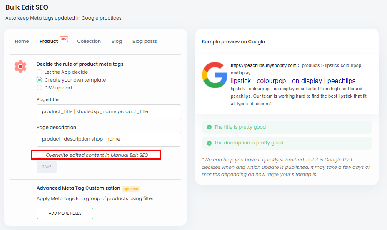Go to the Blog tab
The width and height of the screenshot is (387, 230).
click(x=117, y=41)
